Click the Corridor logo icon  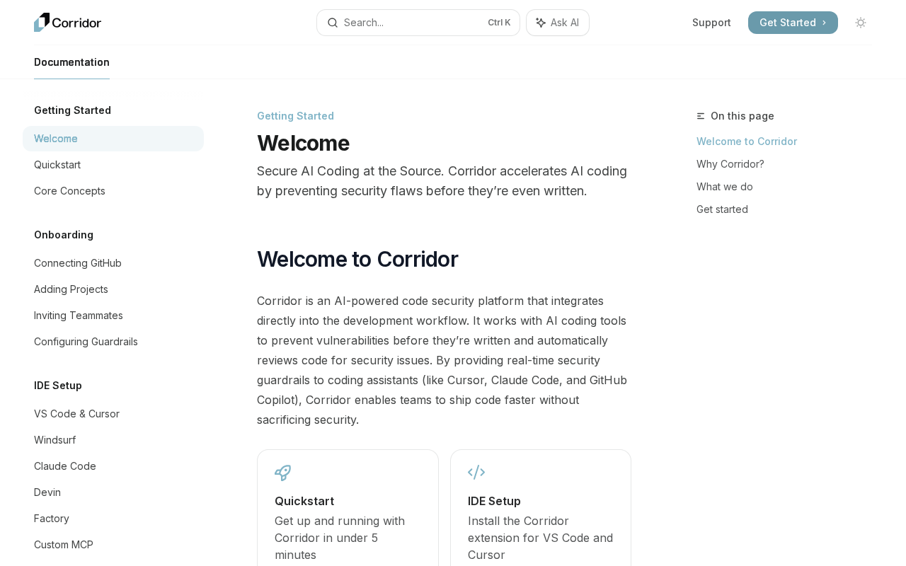42,23
